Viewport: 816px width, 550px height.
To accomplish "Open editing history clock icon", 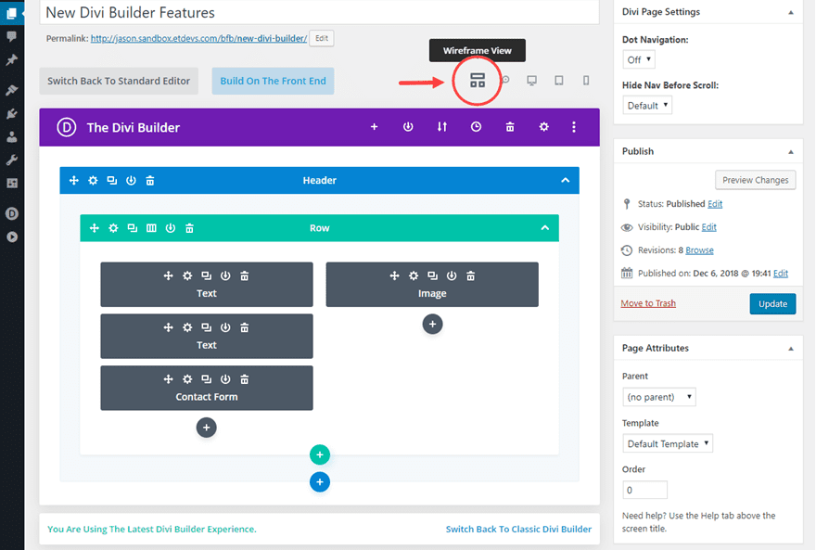I will pyautogui.click(x=477, y=127).
